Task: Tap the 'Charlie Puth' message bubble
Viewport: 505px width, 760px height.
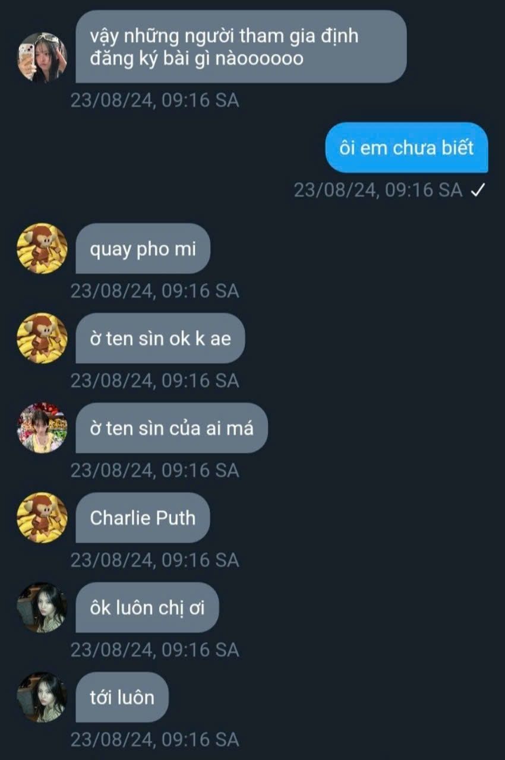Action: click(x=143, y=517)
